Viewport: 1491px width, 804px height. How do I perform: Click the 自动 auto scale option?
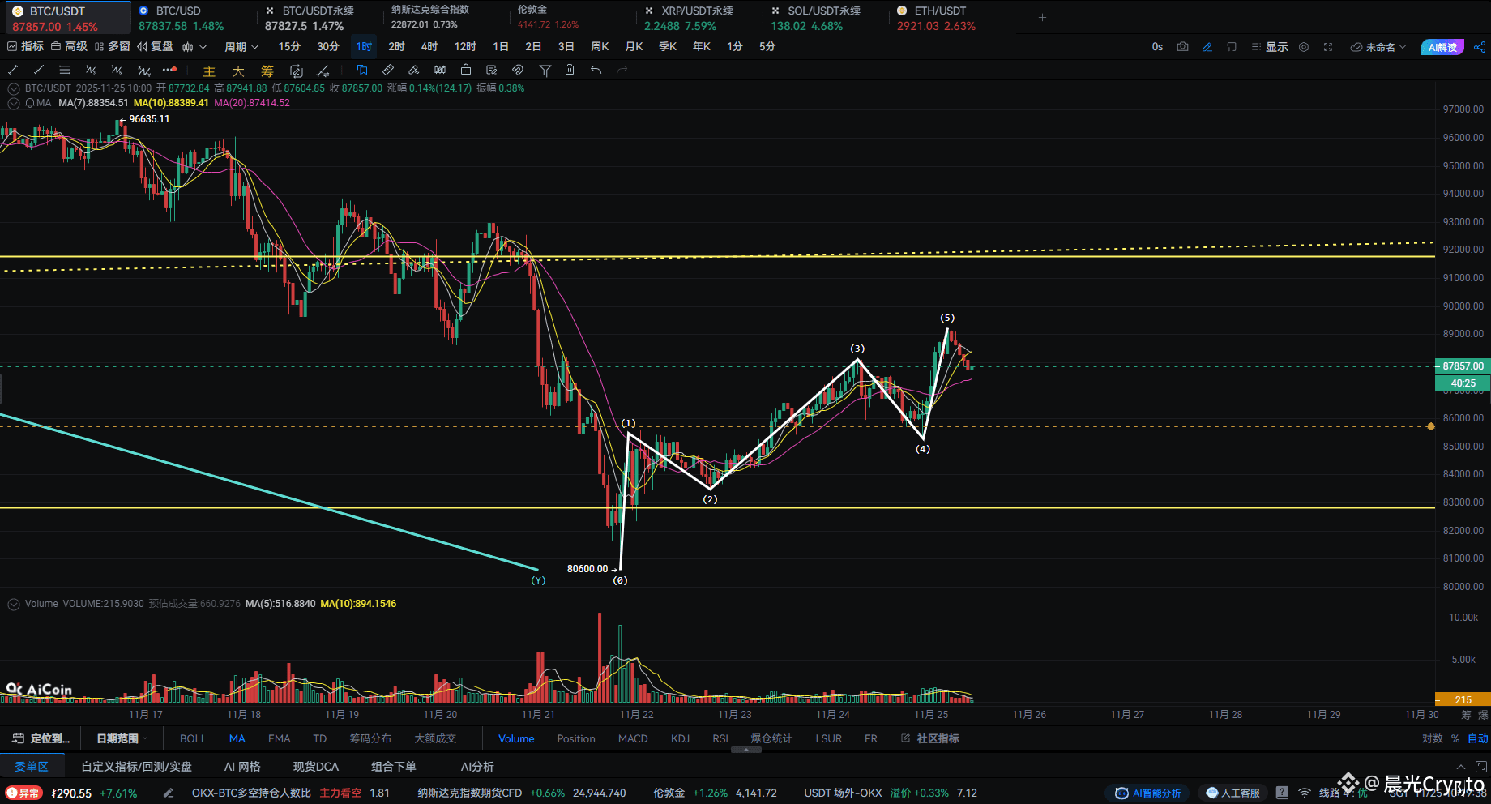click(x=1478, y=738)
